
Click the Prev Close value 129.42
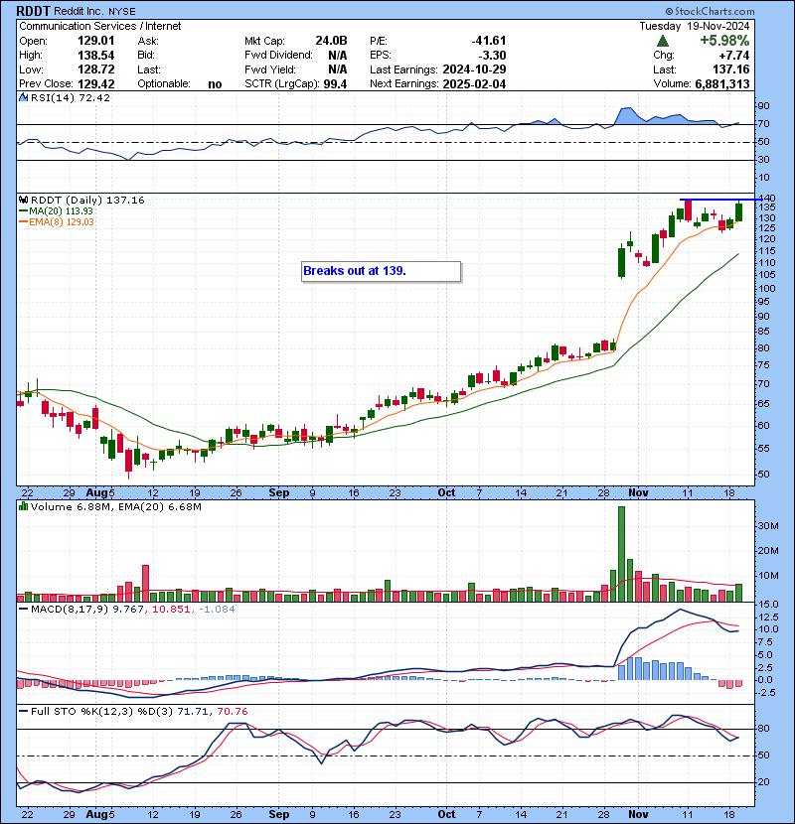[x=95, y=84]
